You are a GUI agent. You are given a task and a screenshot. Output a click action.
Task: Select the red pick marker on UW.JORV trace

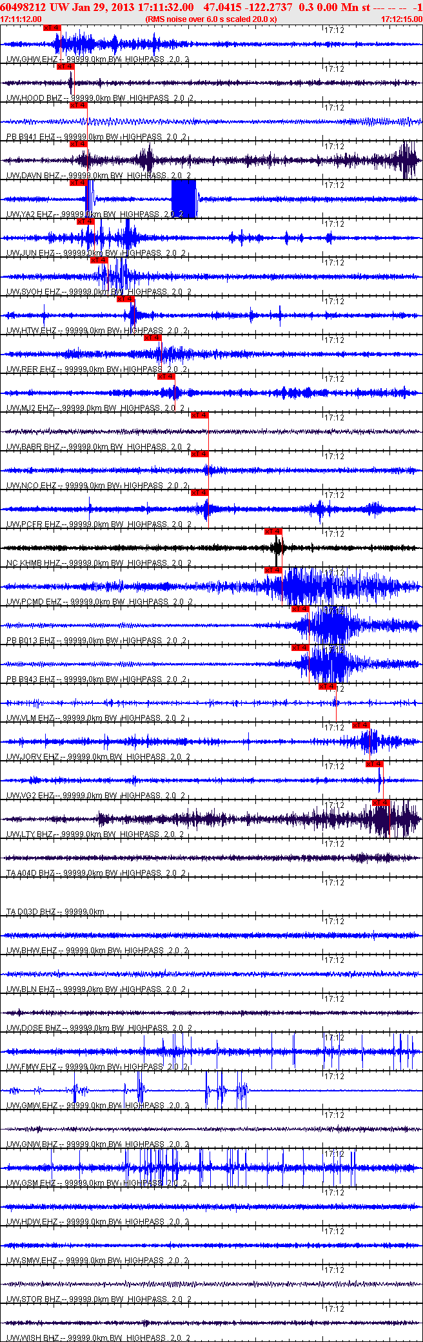pyautogui.click(x=360, y=725)
